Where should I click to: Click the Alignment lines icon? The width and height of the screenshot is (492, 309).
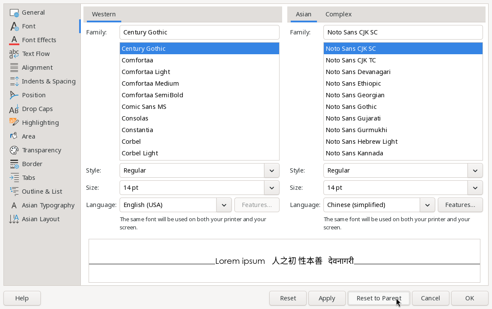click(14, 68)
